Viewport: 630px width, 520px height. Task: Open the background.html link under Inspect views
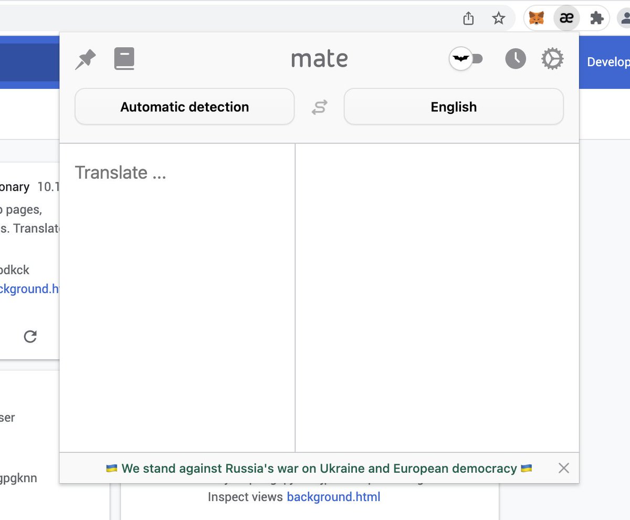[x=333, y=496]
